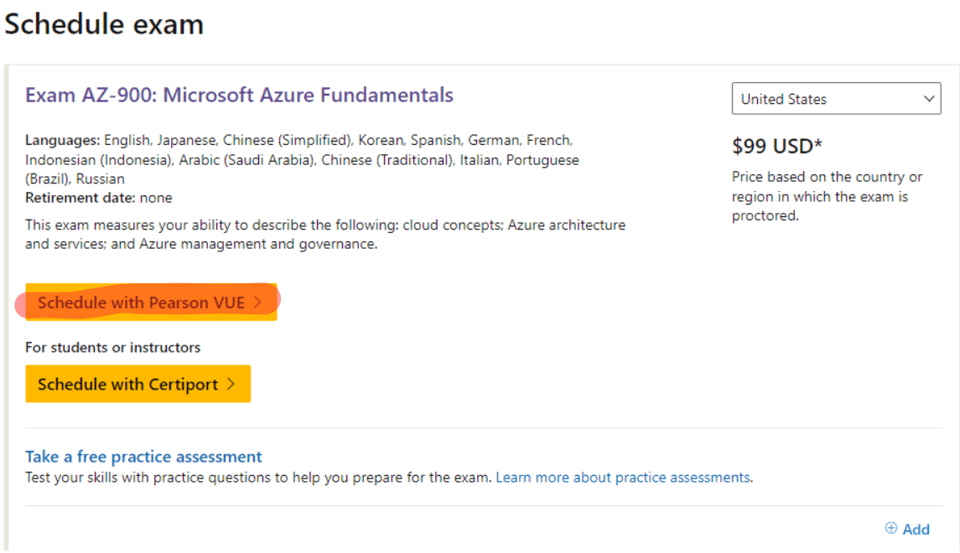Click the Add link text
Image resolution: width=960 pixels, height=553 pixels.
pyautogui.click(x=916, y=530)
